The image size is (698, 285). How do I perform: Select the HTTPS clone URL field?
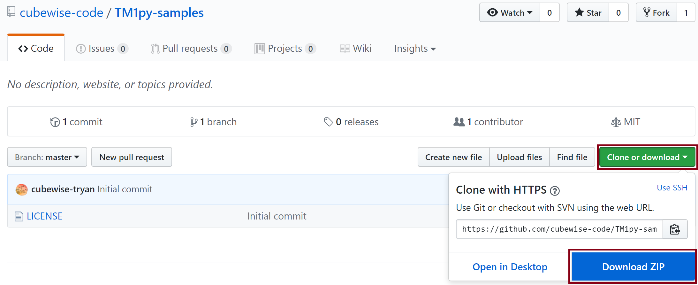559,229
